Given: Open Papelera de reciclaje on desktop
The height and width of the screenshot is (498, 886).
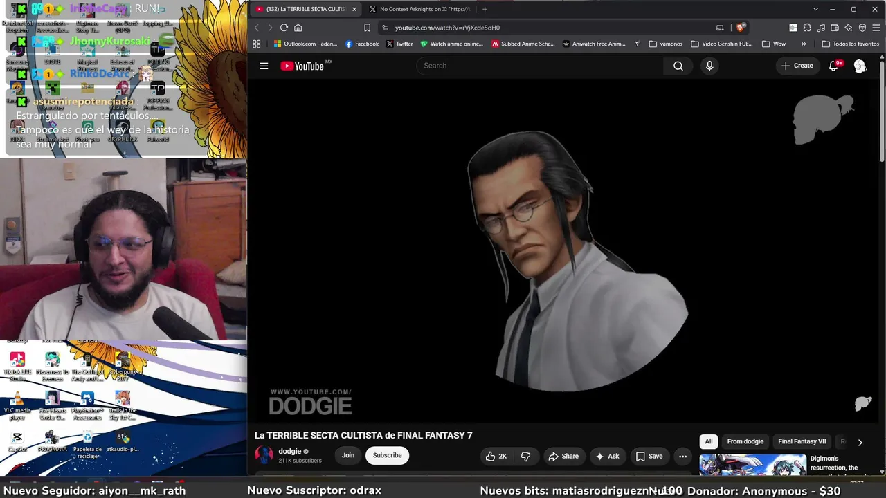Looking at the screenshot, I should coord(87,444).
